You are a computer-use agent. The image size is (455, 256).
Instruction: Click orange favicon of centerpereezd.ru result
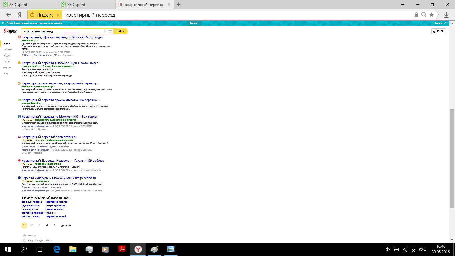coord(19,63)
